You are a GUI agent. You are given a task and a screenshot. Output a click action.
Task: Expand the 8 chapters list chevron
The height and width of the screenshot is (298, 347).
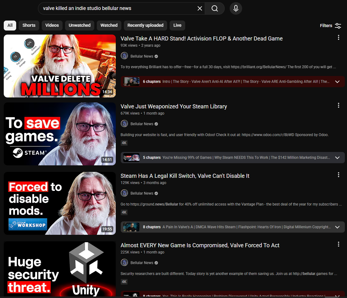pyautogui.click(x=337, y=227)
